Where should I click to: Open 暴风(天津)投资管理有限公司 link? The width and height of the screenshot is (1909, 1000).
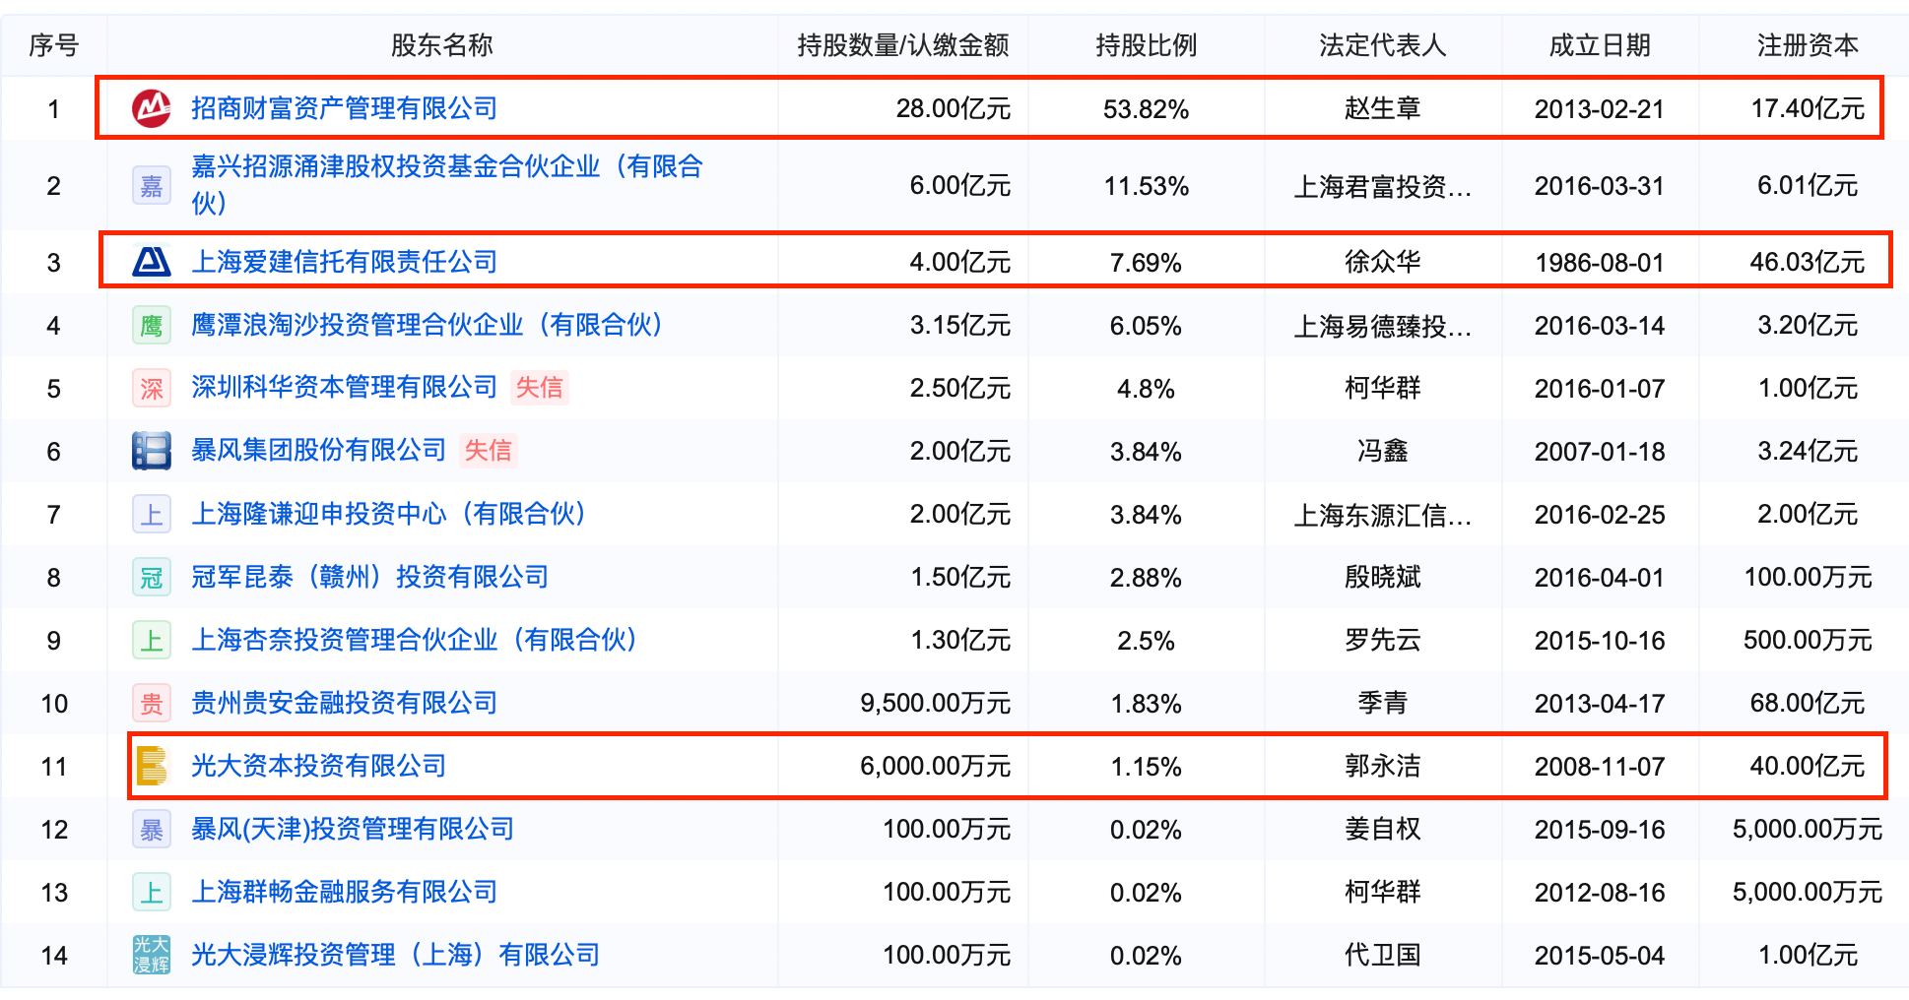(353, 829)
